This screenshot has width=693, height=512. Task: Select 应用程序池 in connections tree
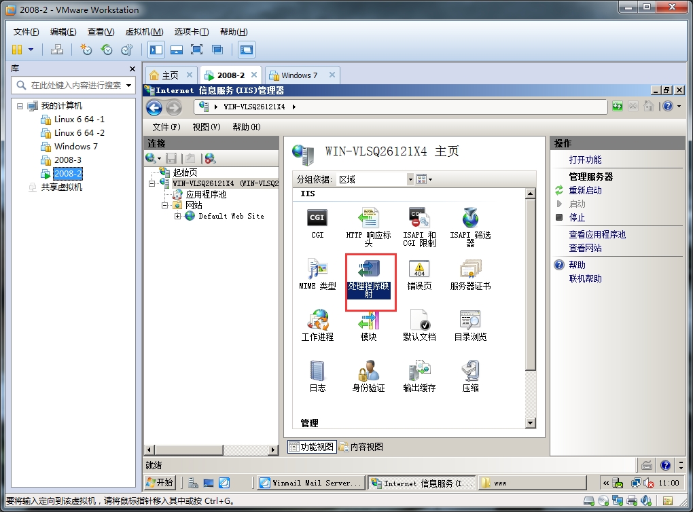205,194
